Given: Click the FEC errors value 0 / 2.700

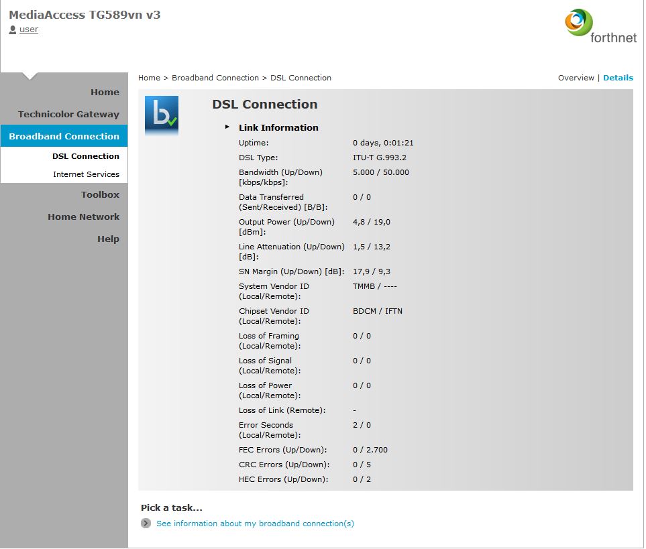Looking at the screenshot, I should [x=370, y=450].
